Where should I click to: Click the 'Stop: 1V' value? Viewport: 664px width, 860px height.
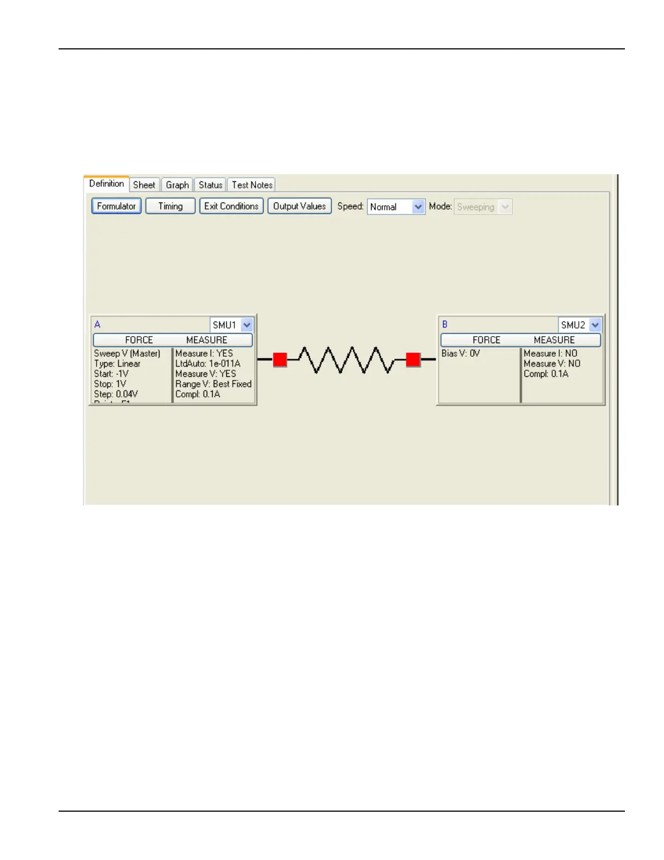[110, 384]
